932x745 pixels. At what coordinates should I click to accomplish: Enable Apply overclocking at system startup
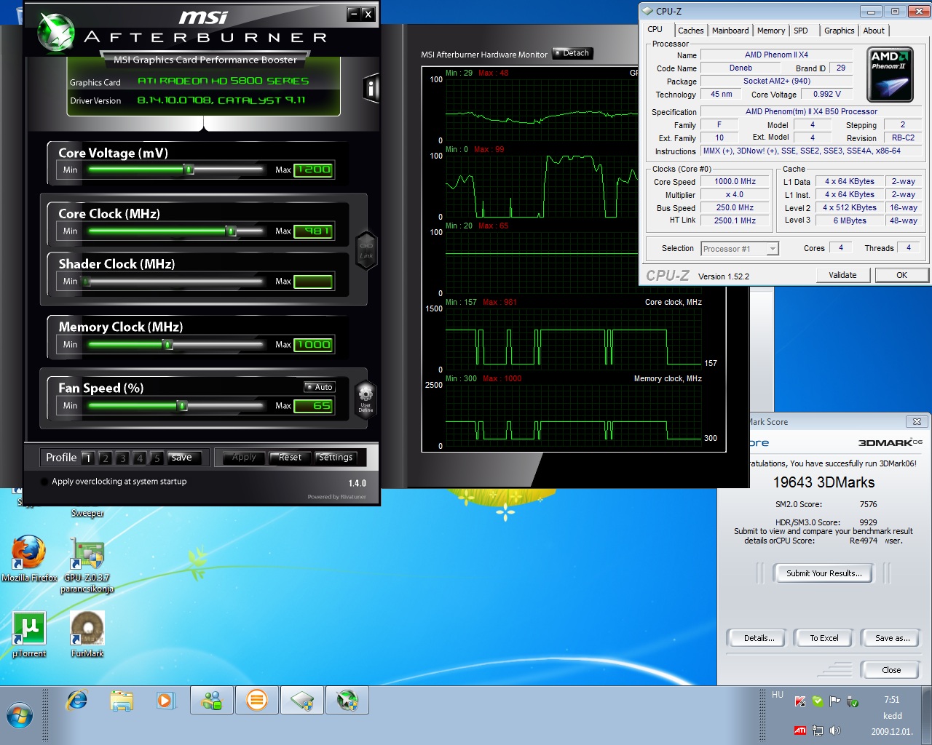[45, 482]
